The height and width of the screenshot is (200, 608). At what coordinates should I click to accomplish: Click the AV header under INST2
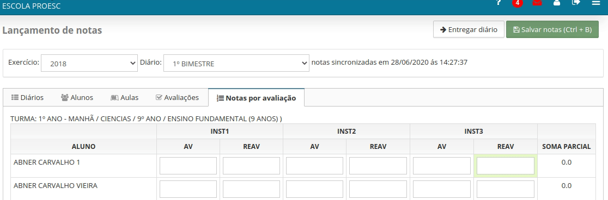pos(314,147)
